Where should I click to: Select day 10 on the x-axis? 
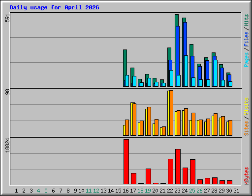click(81, 191)
